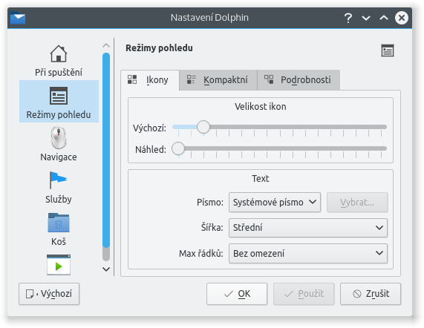
Task: Cancel with the Zrušit button
Action: click(x=371, y=294)
